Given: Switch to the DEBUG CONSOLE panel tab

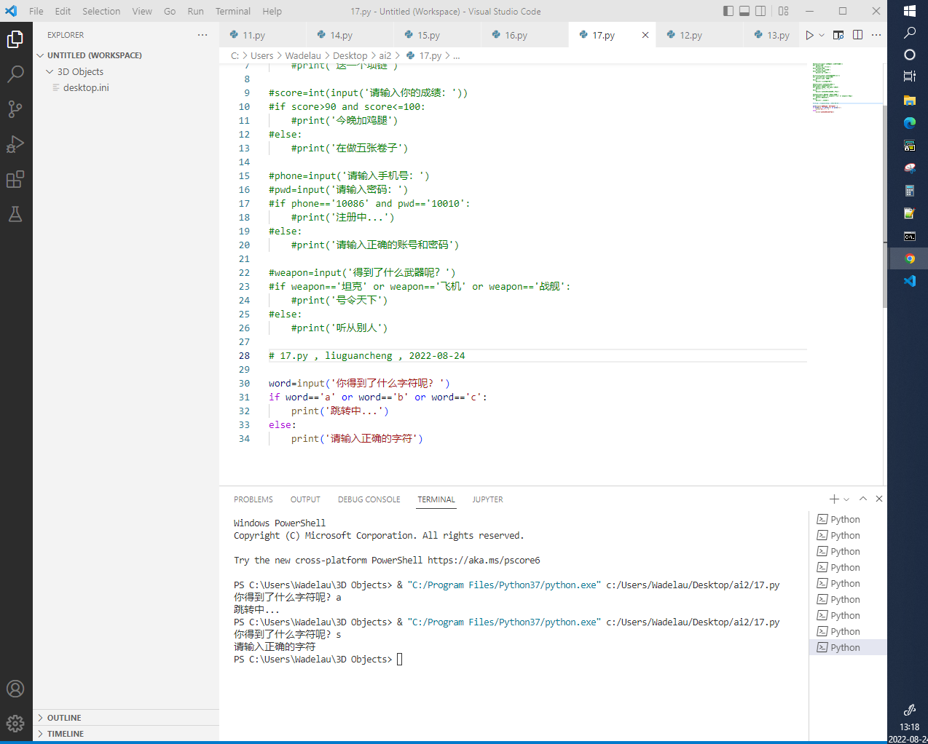Looking at the screenshot, I should point(369,499).
